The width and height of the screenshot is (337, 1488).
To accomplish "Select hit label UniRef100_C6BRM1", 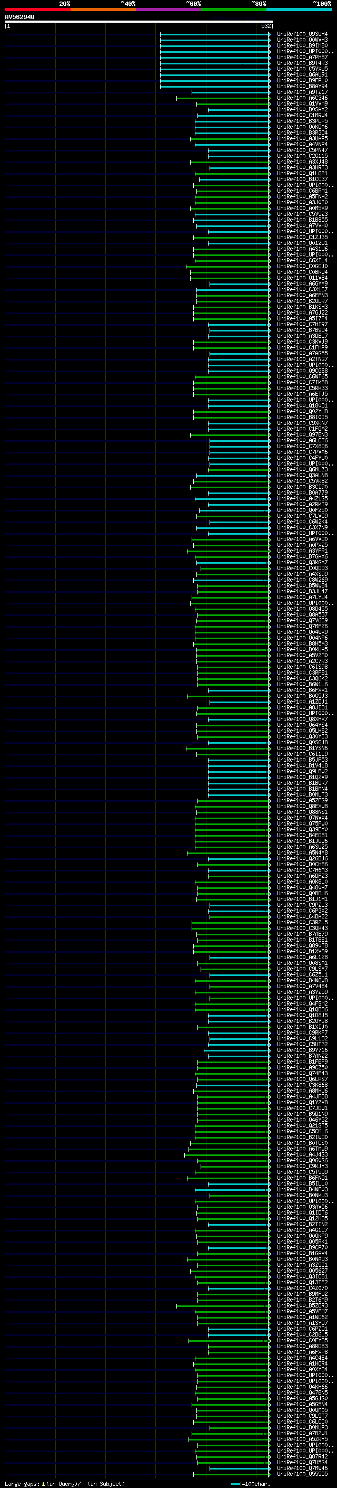I will (x=302, y=191).
